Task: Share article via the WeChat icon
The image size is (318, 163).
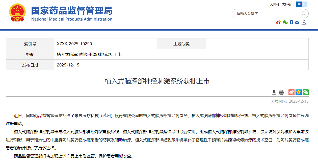Action: tap(305, 92)
